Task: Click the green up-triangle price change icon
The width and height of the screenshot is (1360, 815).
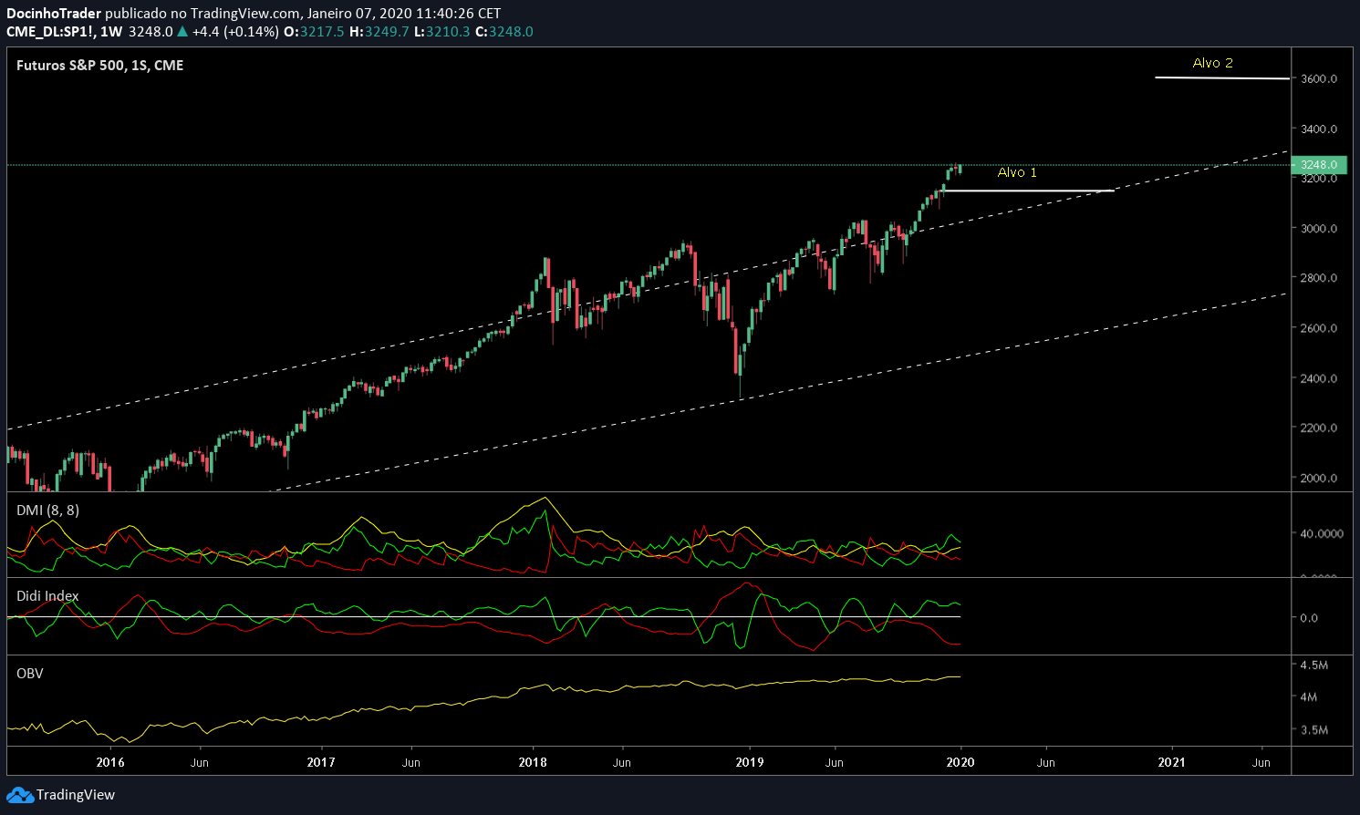Action: click(x=182, y=32)
